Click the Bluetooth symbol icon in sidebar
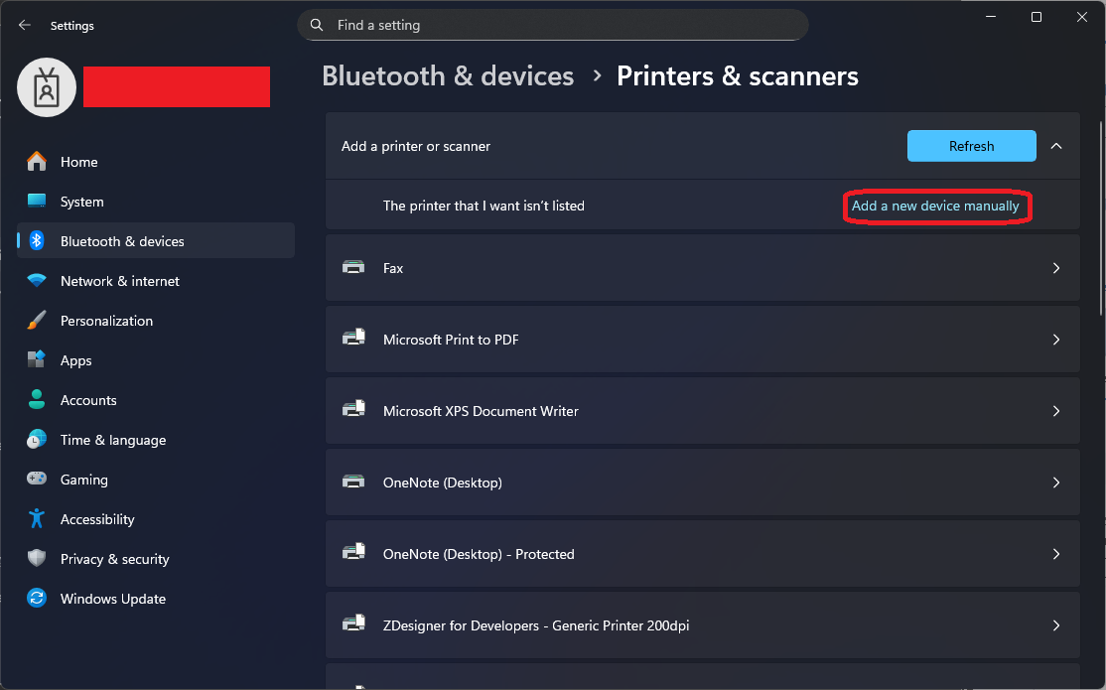Image resolution: width=1106 pixels, height=690 pixels. point(37,240)
